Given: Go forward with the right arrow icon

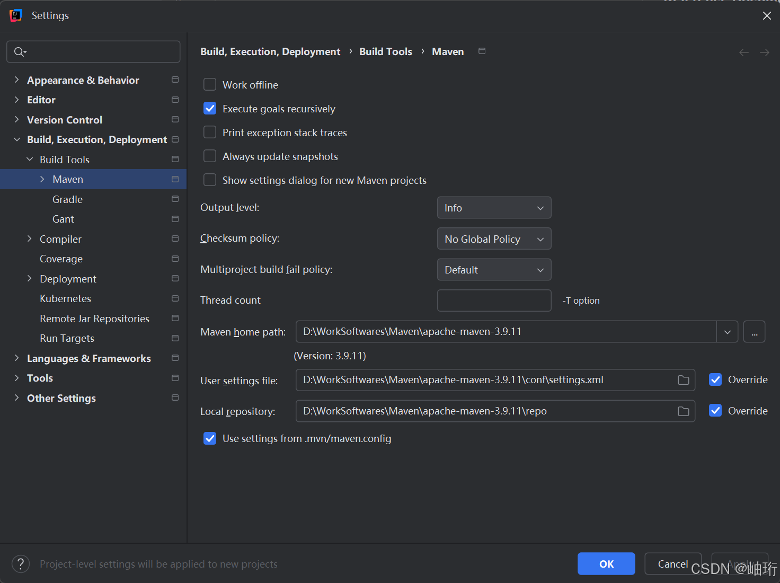Looking at the screenshot, I should (765, 52).
